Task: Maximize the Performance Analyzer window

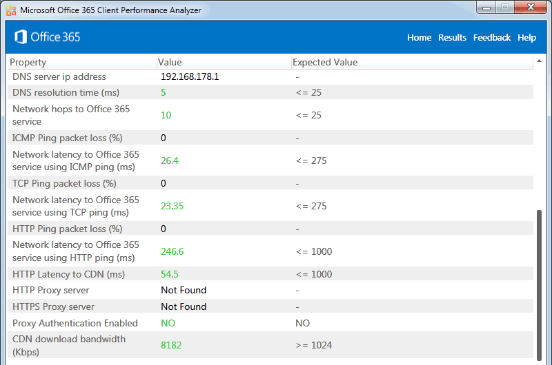Action: tap(505, 8)
